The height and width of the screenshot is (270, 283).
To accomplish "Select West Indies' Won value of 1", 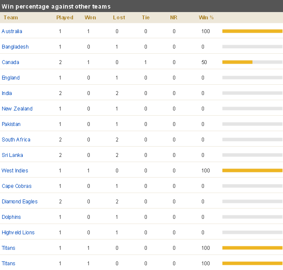I will 88,171.
